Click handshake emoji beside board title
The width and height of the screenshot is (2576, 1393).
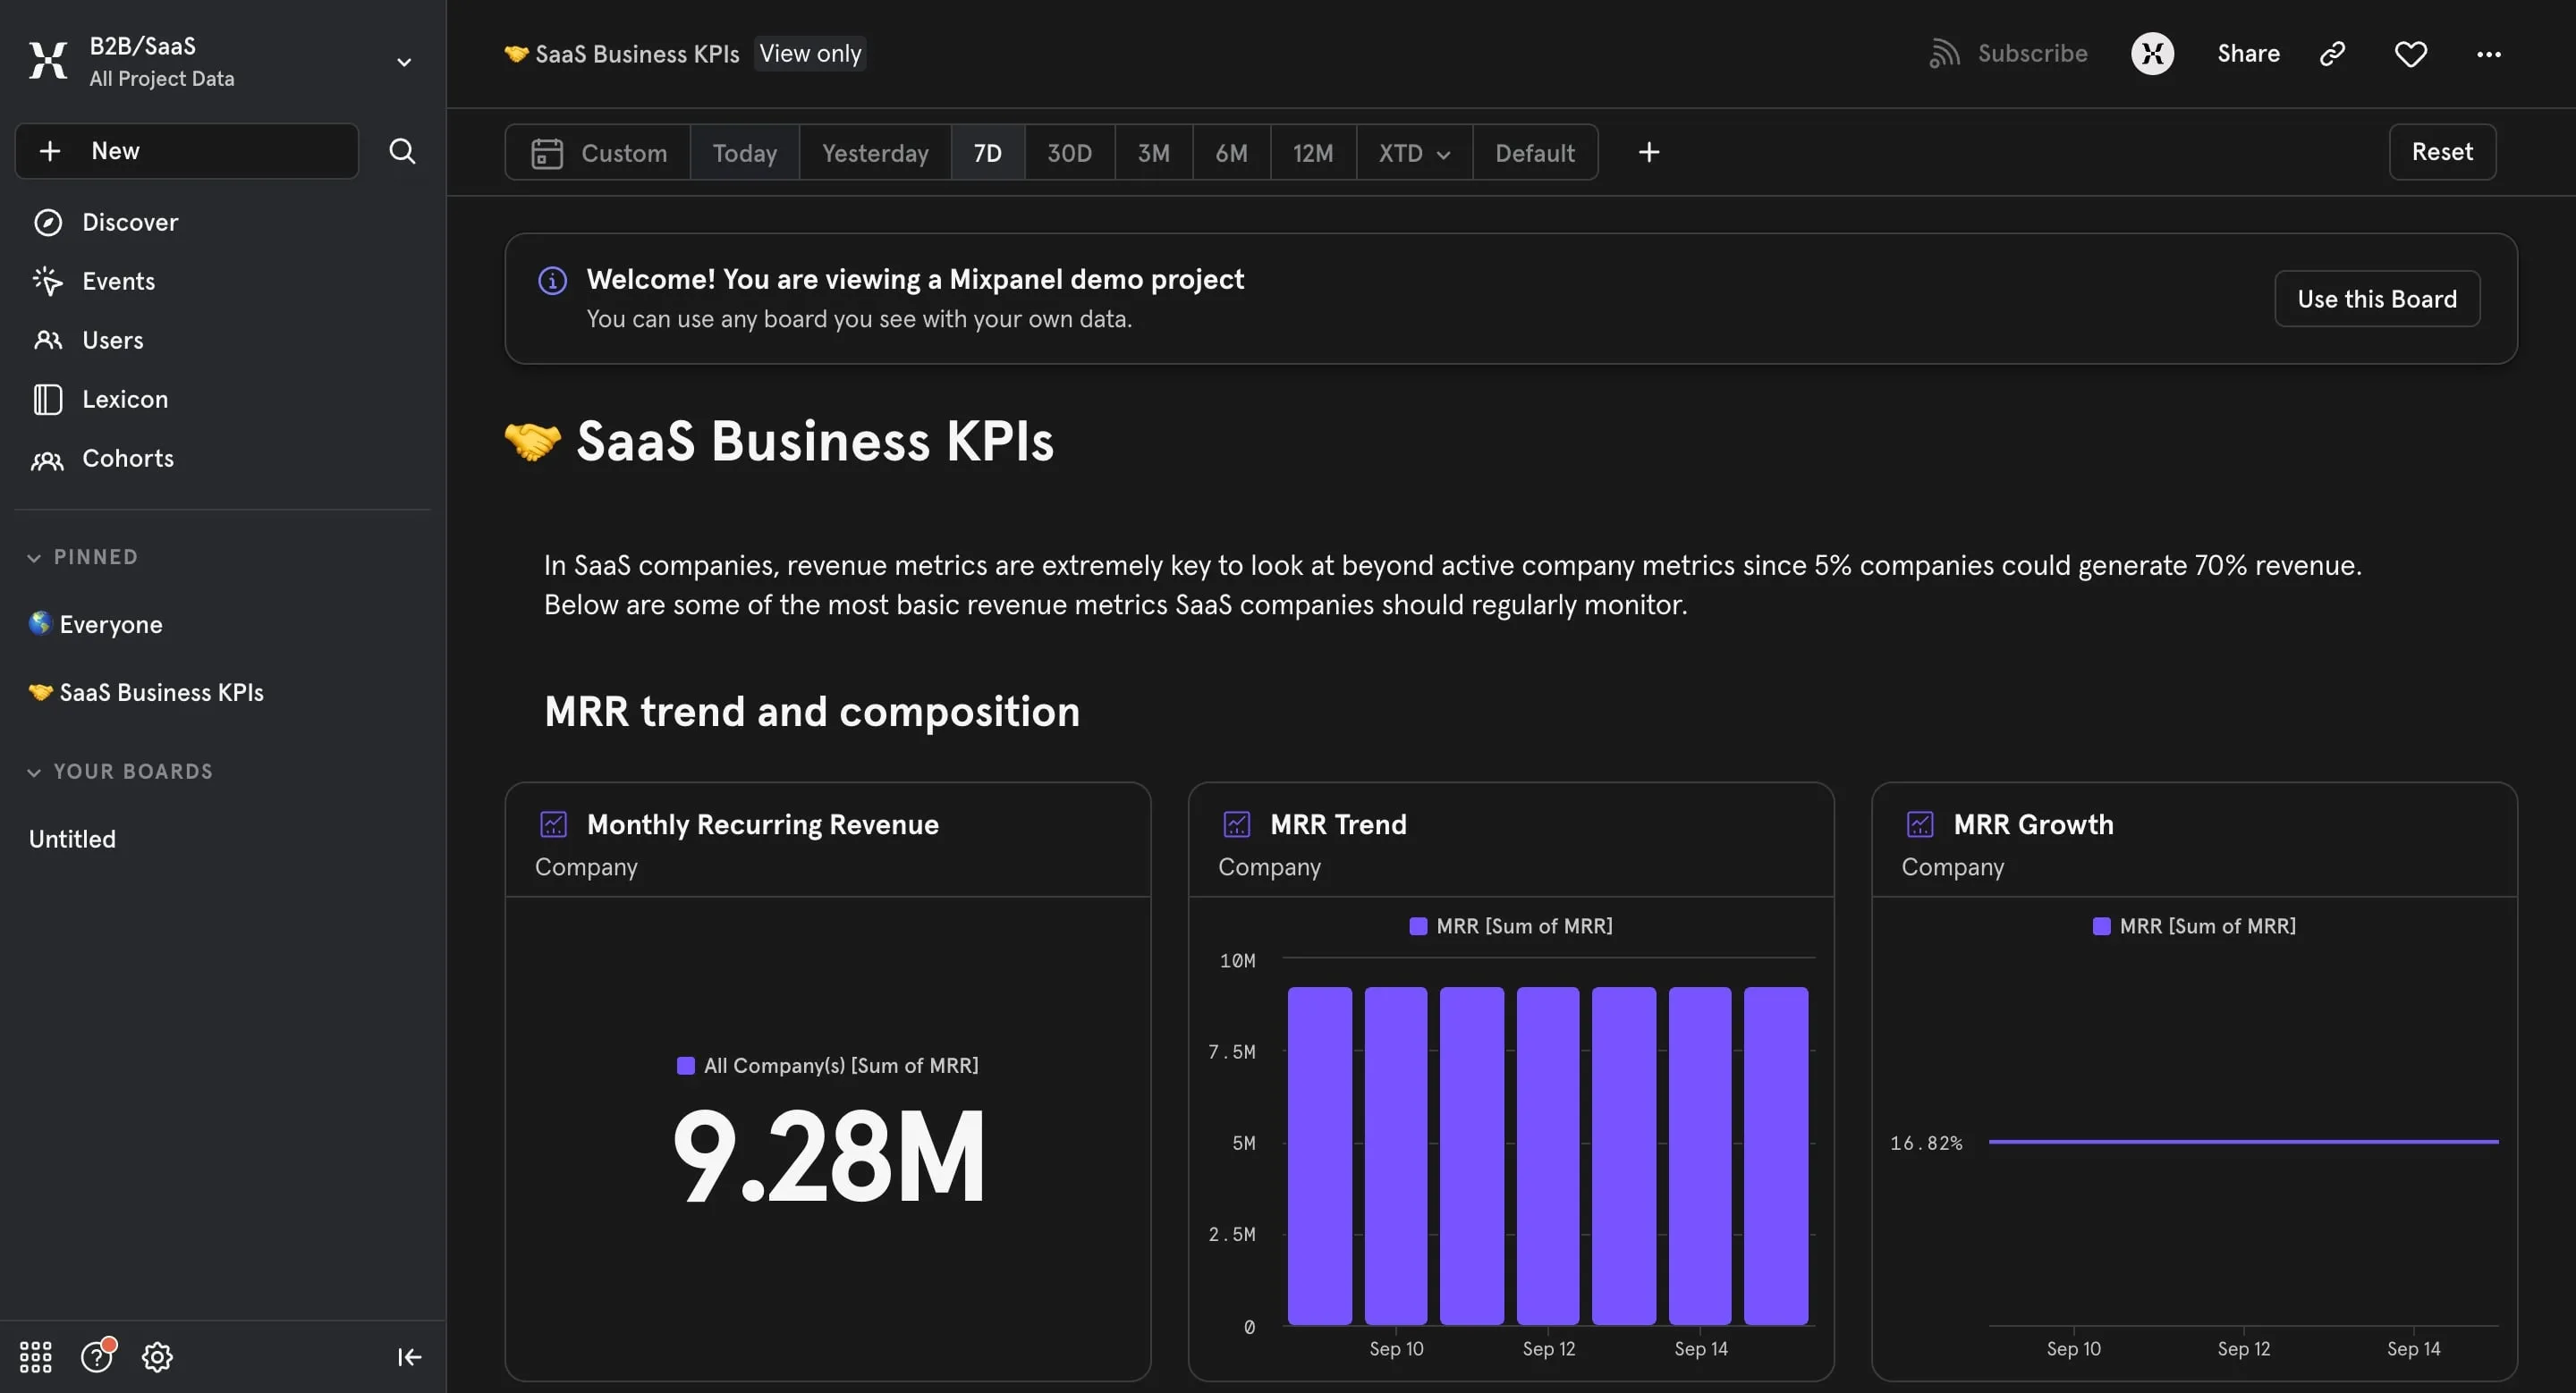533,441
